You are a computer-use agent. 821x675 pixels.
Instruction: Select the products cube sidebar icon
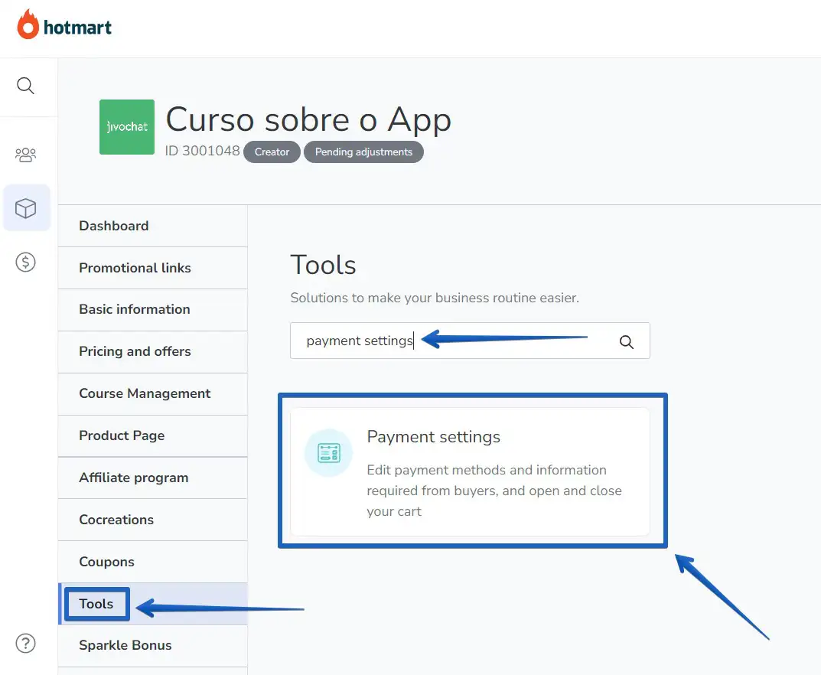tap(26, 208)
